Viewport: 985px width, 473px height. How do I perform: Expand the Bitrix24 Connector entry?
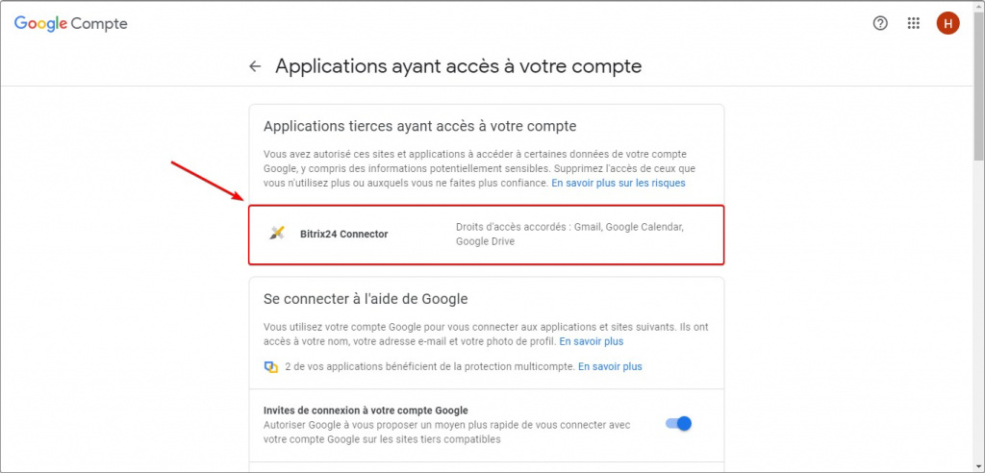click(x=486, y=234)
